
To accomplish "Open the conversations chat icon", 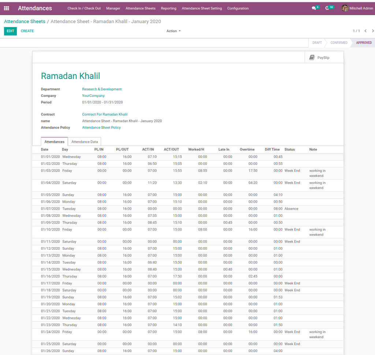I will point(314,8).
